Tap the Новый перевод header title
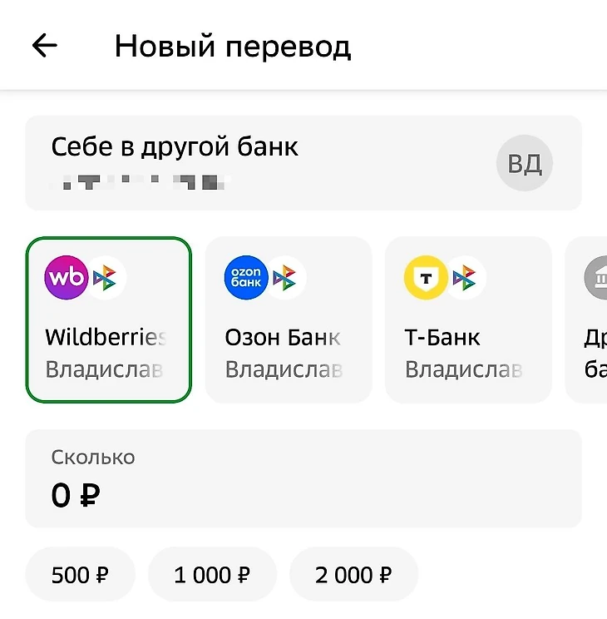This screenshot has width=607, height=619. click(x=233, y=46)
